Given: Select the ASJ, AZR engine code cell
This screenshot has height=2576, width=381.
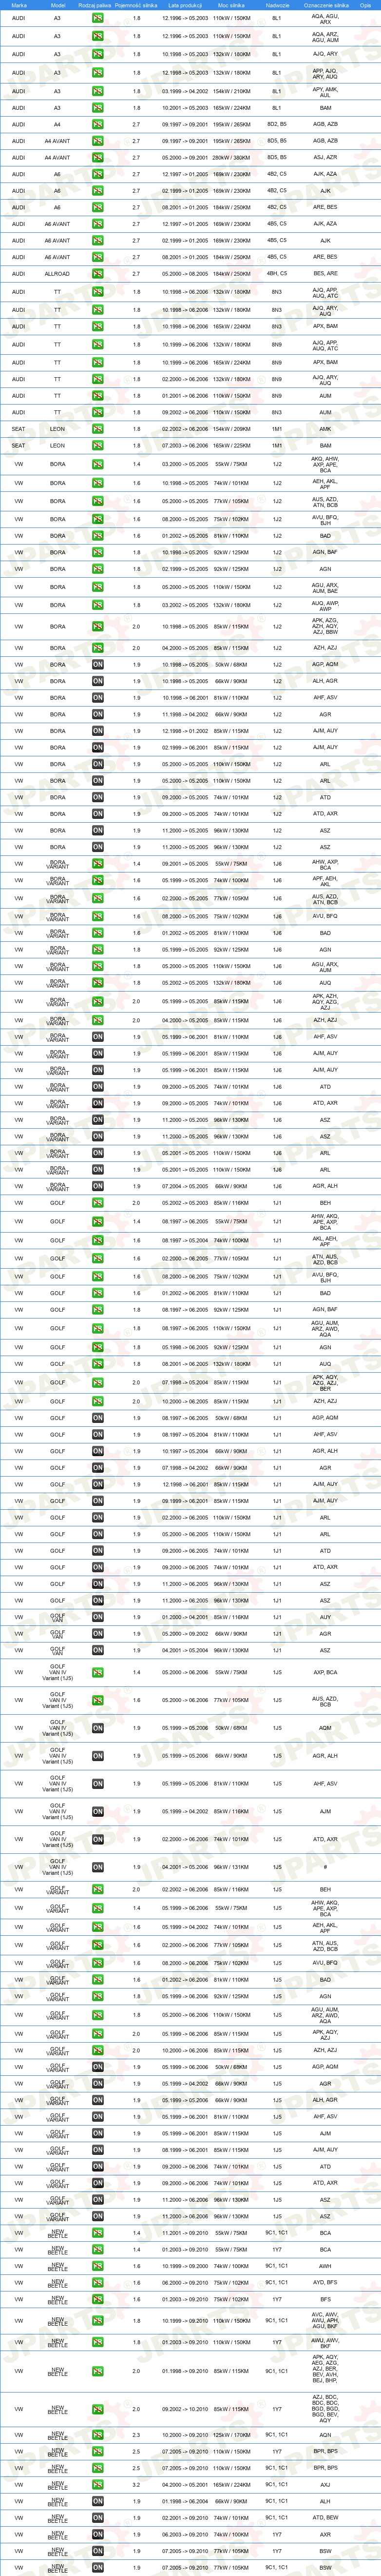Looking at the screenshot, I should coord(325,157).
